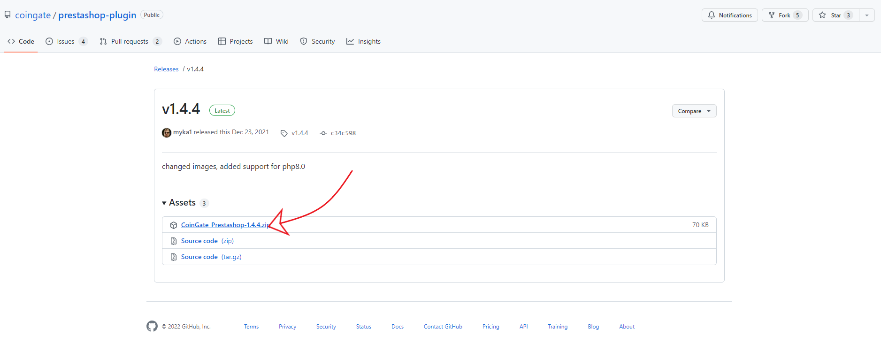
Task: Open the Pull requests tab
Action: pos(130,41)
